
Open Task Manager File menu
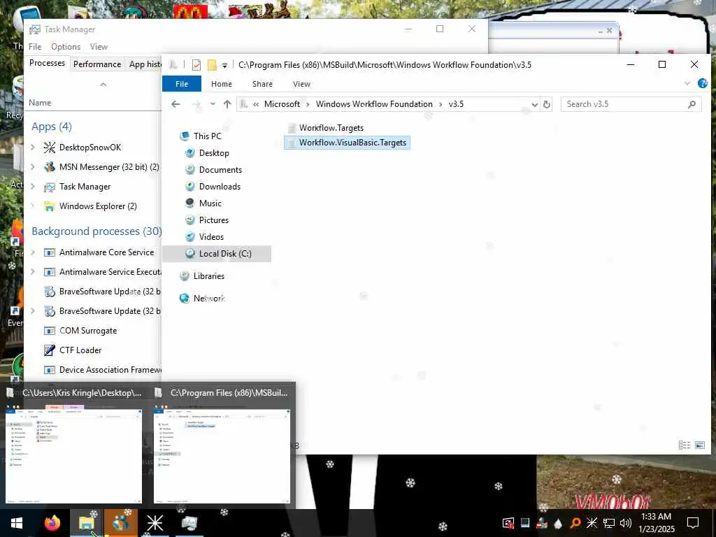(x=35, y=47)
